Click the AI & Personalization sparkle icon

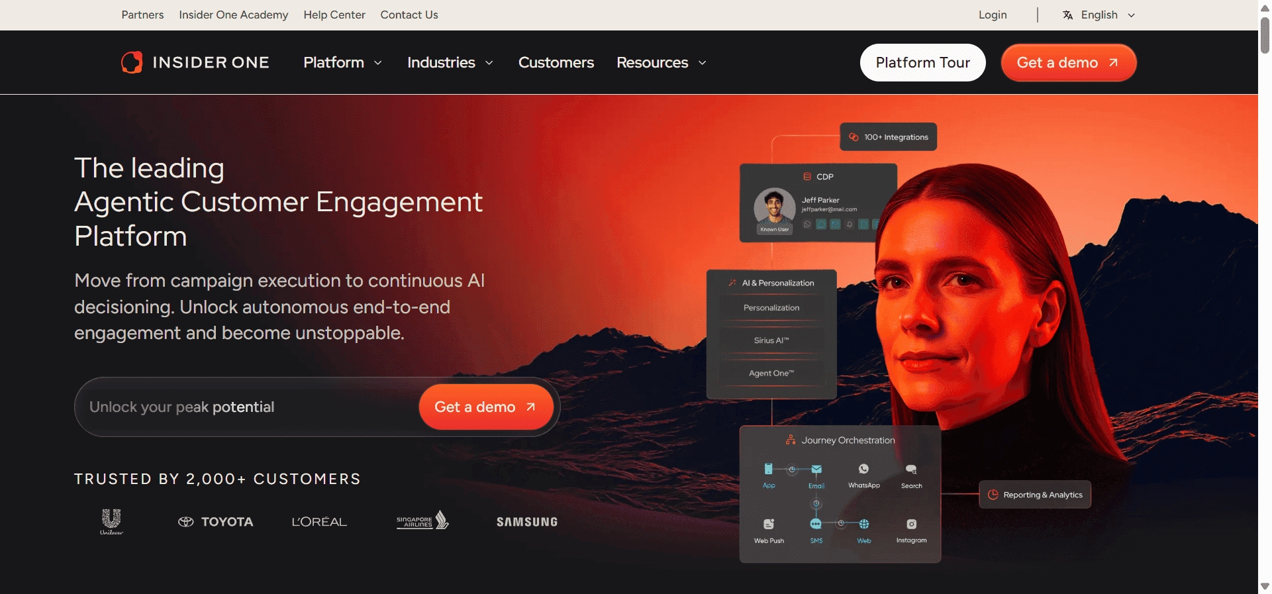tap(732, 283)
